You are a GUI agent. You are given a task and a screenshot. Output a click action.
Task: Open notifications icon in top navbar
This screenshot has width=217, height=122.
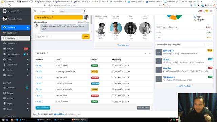pos(206,11)
